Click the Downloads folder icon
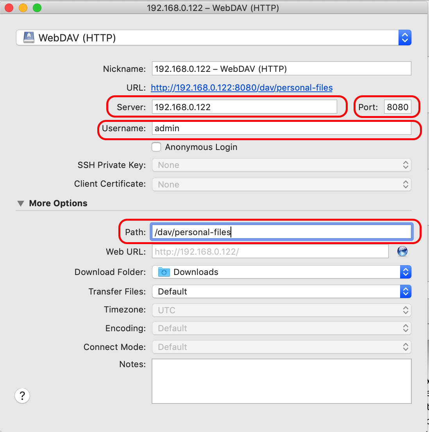Image resolution: width=429 pixels, height=432 pixels. (x=164, y=272)
